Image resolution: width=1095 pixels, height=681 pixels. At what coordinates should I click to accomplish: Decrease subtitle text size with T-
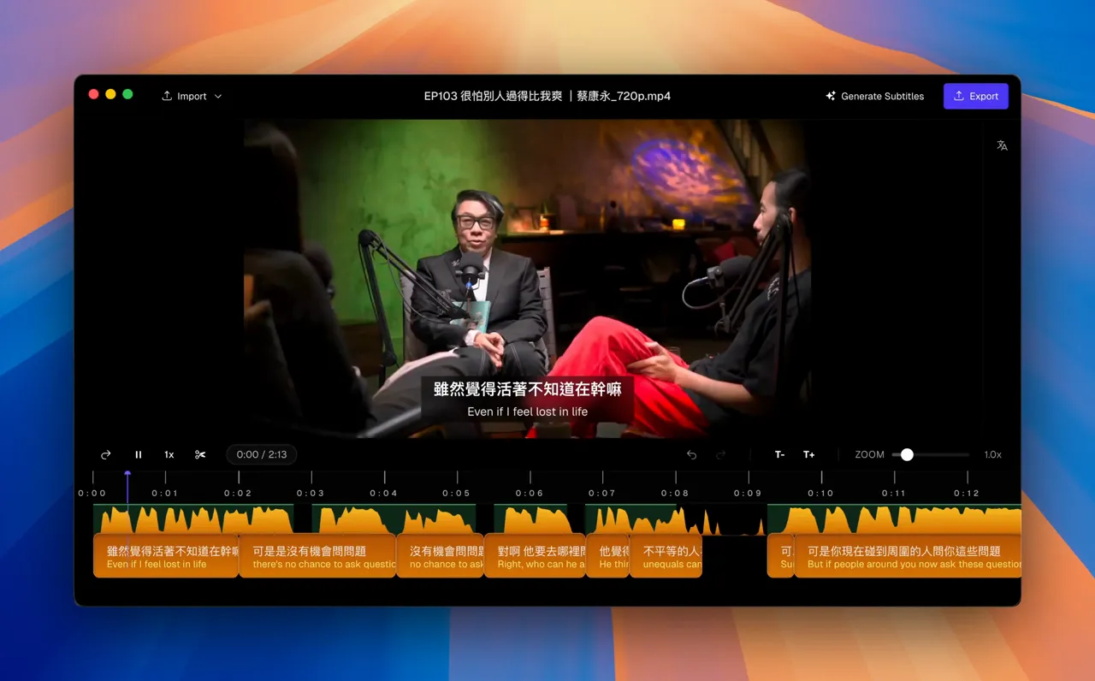(779, 454)
